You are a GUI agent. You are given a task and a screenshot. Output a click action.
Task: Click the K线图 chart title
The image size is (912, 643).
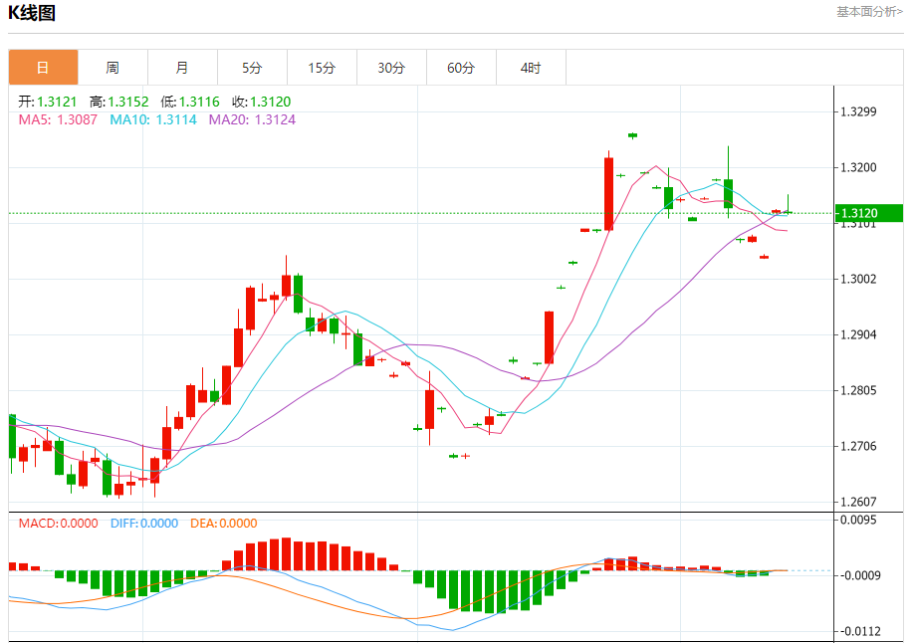pos(32,13)
